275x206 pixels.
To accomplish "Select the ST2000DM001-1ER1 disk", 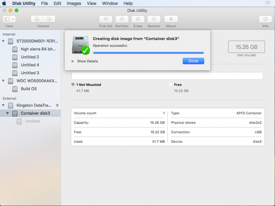I will (30, 41).
